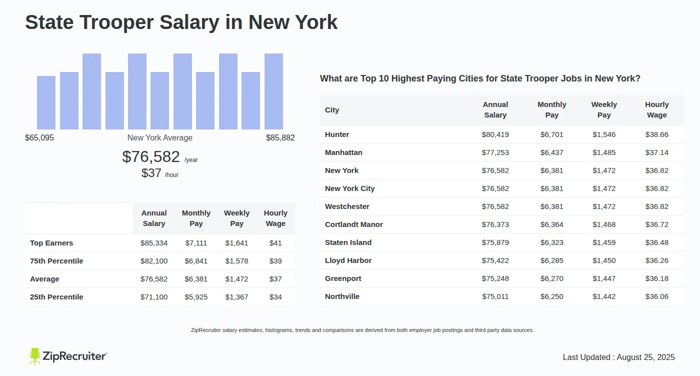Screen dimensions: 700x376
Task: Click the Hunter city row
Action: [x=502, y=134]
